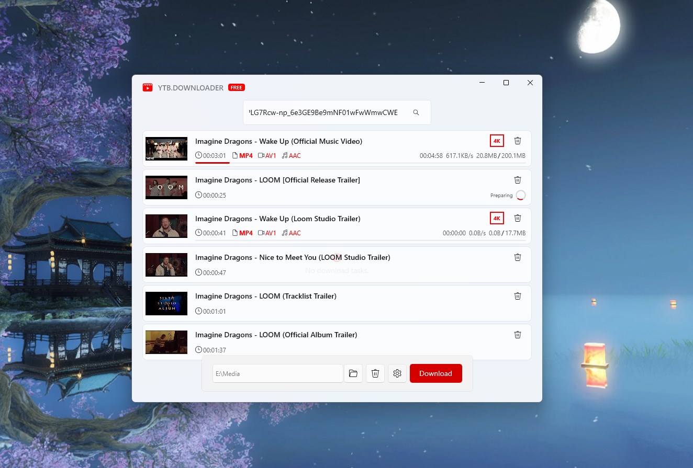This screenshot has height=468, width=693.
Task: Click the search magnifier icon in URL box
Action: [x=416, y=112]
